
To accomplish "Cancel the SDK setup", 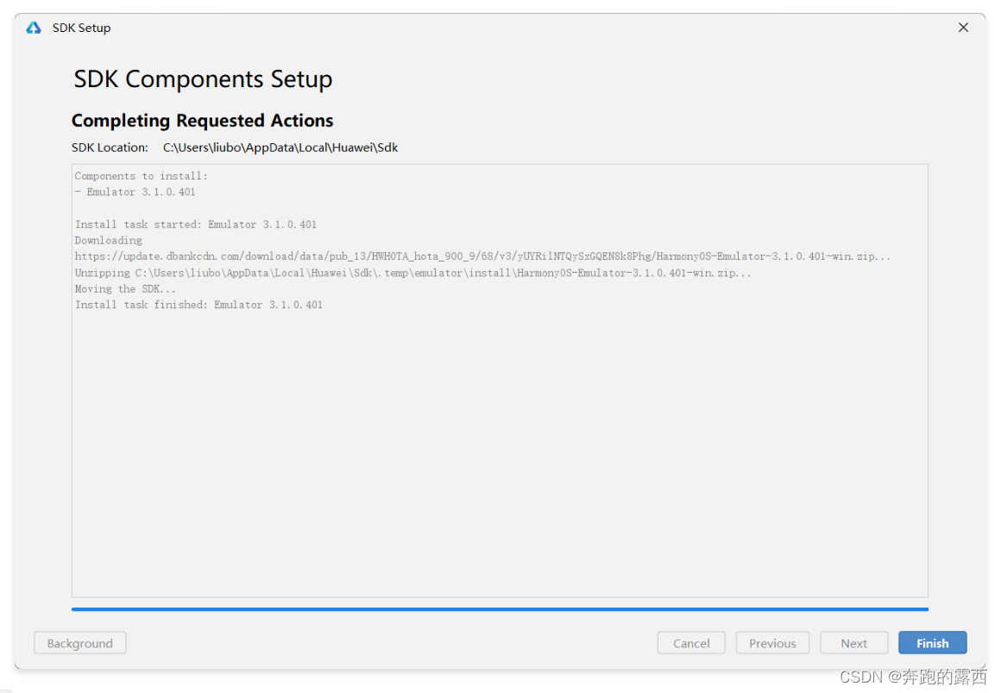I will [x=691, y=643].
